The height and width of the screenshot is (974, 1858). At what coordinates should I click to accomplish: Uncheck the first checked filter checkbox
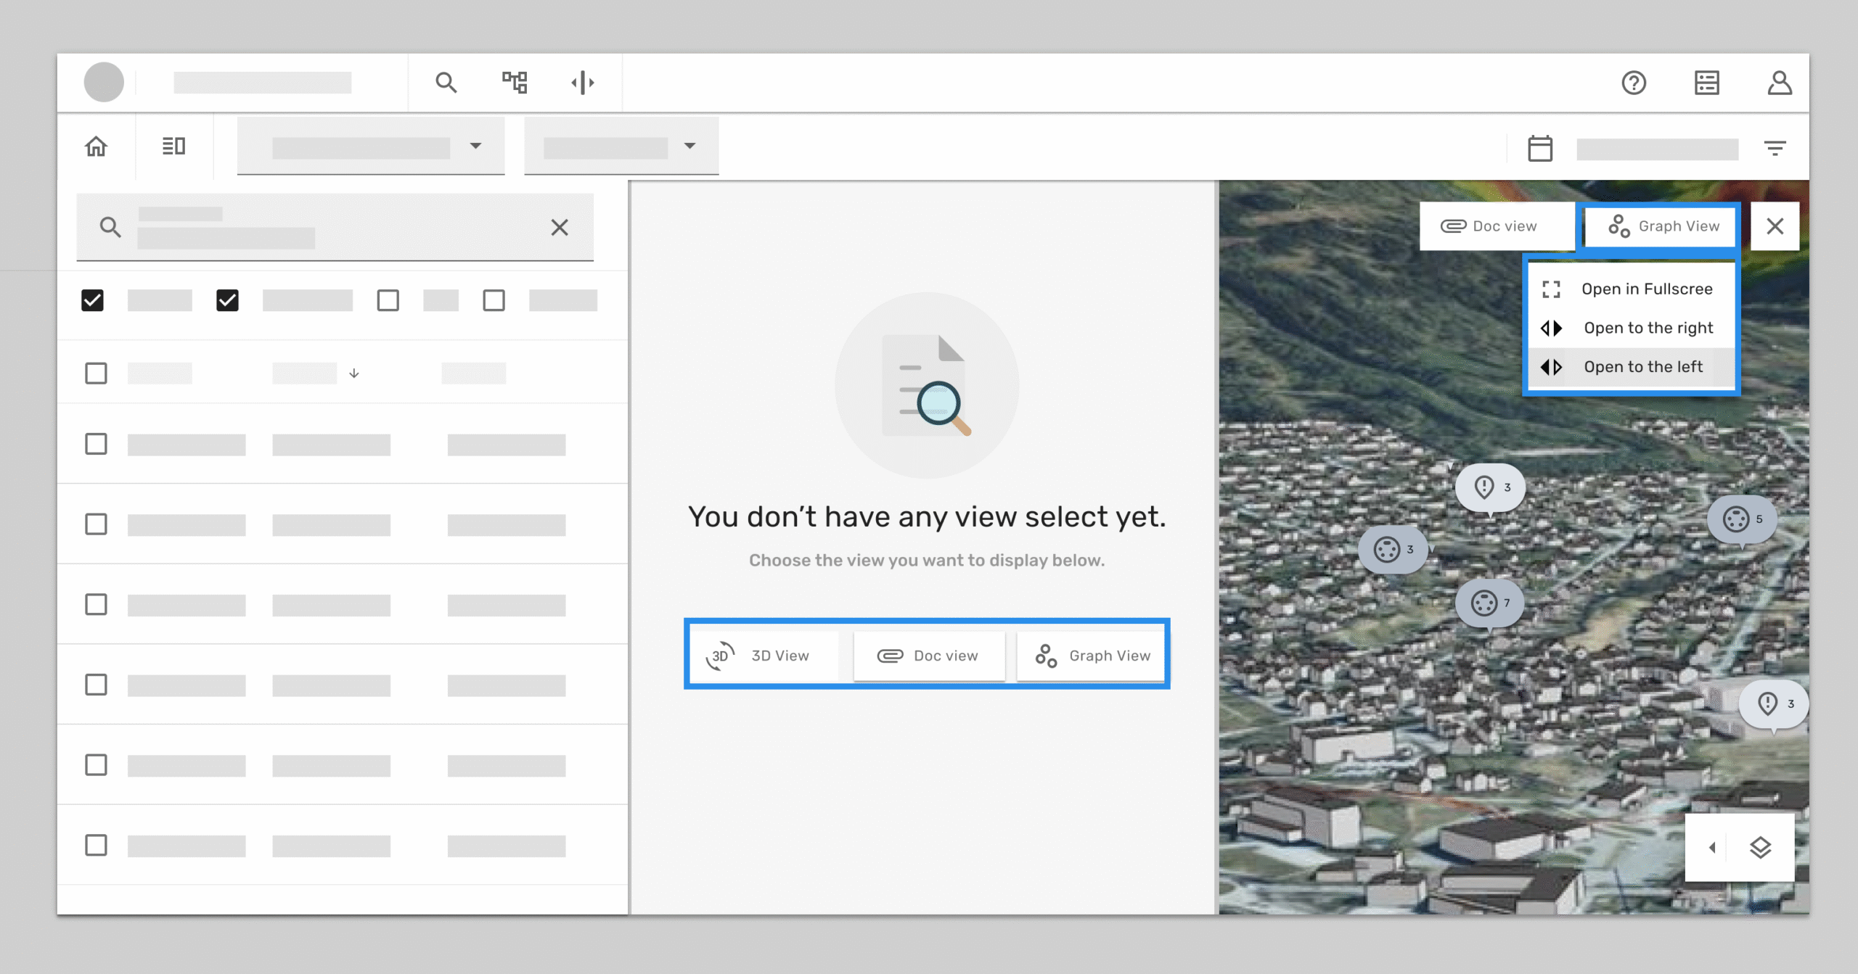(93, 300)
